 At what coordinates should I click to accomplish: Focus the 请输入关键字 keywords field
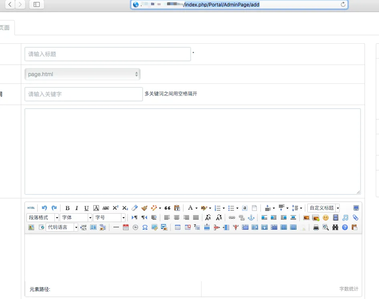click(83, 94)
